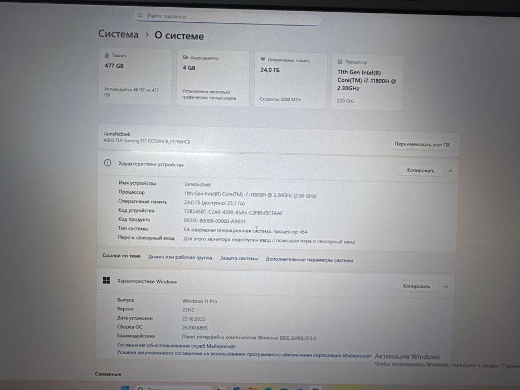Click the CPU chip icon on Процессор card
Viewport: 520px width, 390px height.
[x=340, y=62]
